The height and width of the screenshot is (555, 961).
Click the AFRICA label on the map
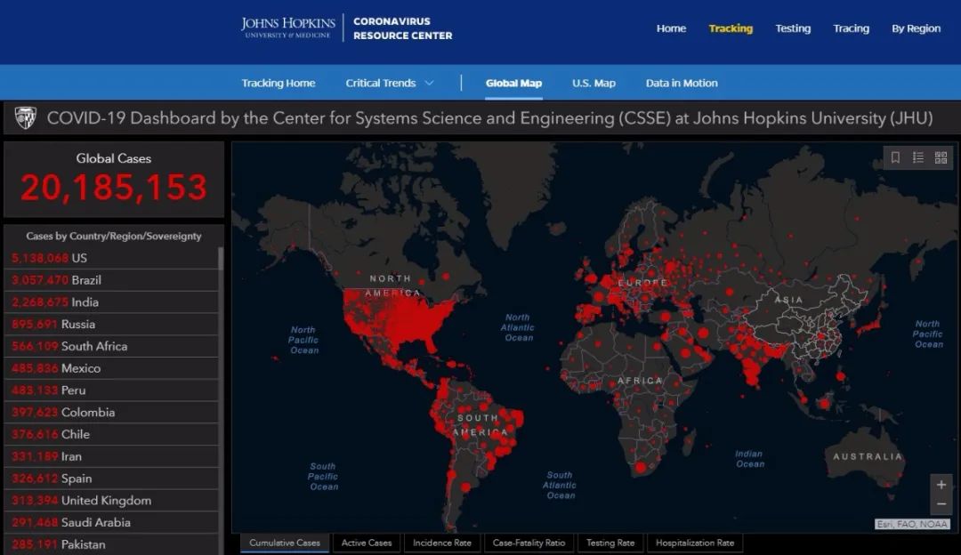641,381
